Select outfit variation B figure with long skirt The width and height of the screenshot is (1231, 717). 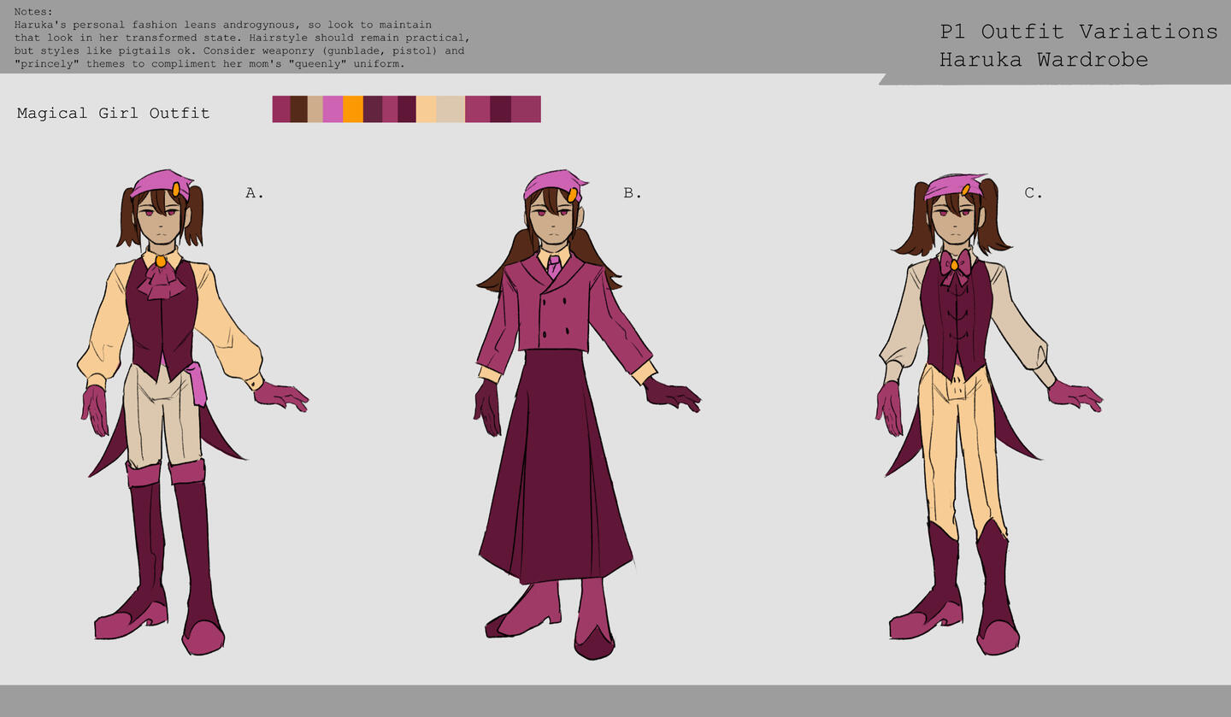point(588,414)
